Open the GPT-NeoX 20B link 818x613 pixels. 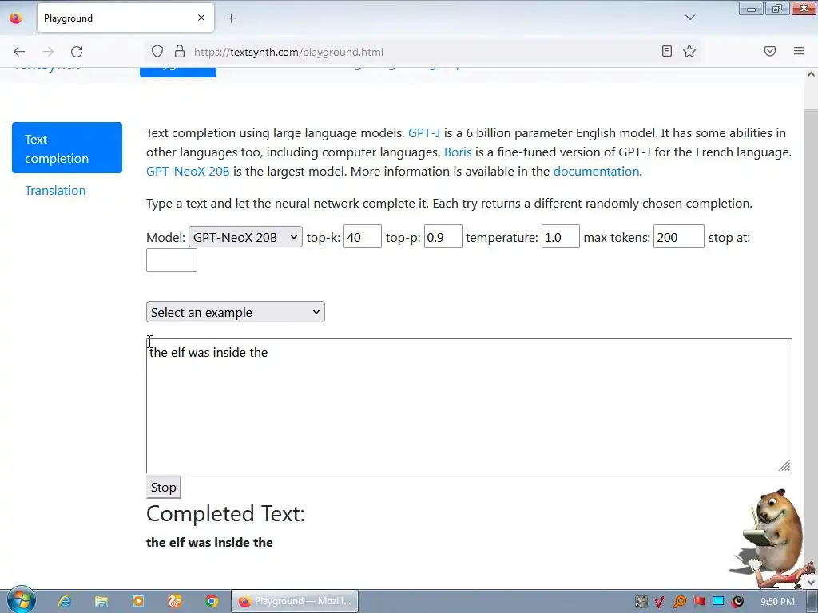(x=188, y=171)
